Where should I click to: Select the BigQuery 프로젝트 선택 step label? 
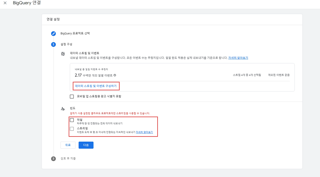click(75, 33)
